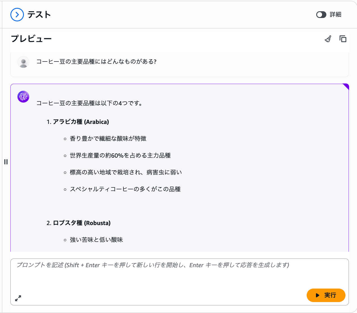Image resolution: width=357 pixels, height=313 pixels.
Task: Click the user avatar icon
Action: tap(23, 62)
